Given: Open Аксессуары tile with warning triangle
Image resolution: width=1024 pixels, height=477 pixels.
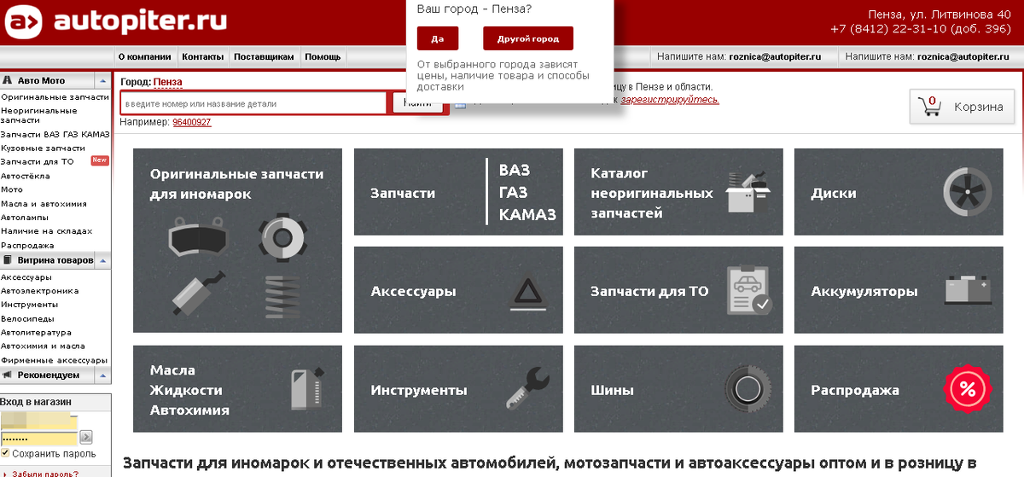Looking at the screenshot, I should (x=458, y=291).
